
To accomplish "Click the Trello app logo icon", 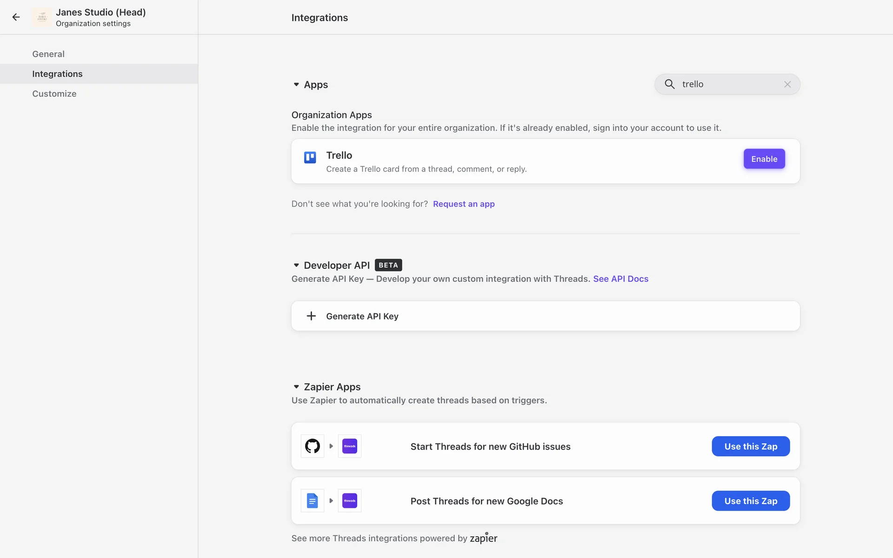I will tap(310, 157).
